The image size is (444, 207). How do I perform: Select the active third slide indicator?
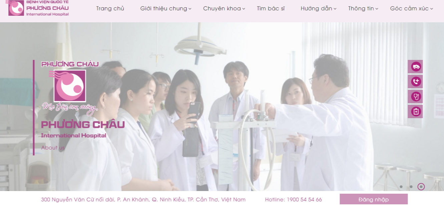coord(421,187)
